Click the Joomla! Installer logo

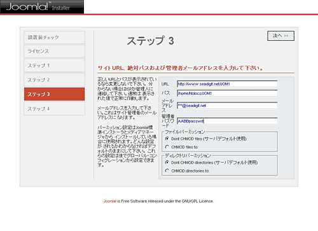(x=42, y=7)
